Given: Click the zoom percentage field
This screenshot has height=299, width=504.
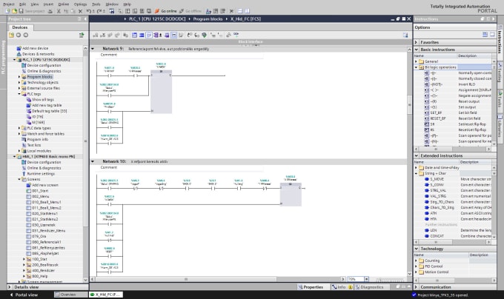Looking at the screenshot, I should click(x=356, y=279).
